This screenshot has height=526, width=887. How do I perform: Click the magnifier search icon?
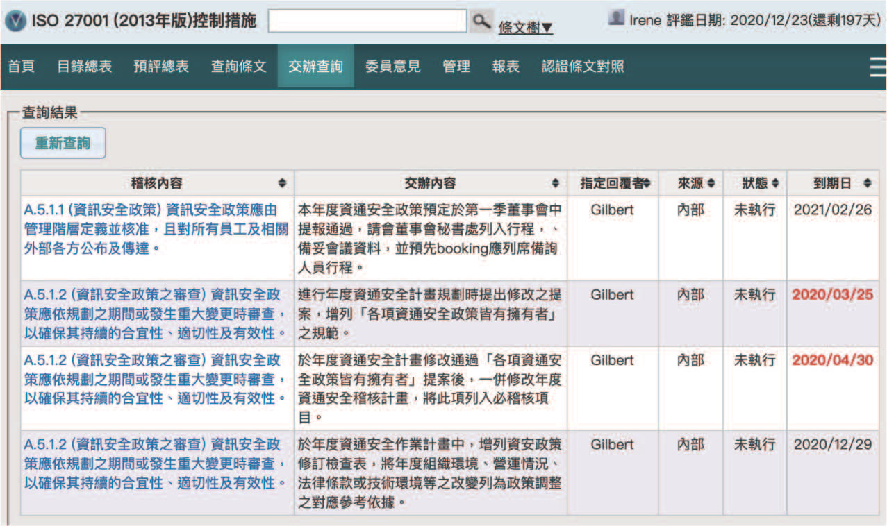pyautogui.click(x=481, y=21)
